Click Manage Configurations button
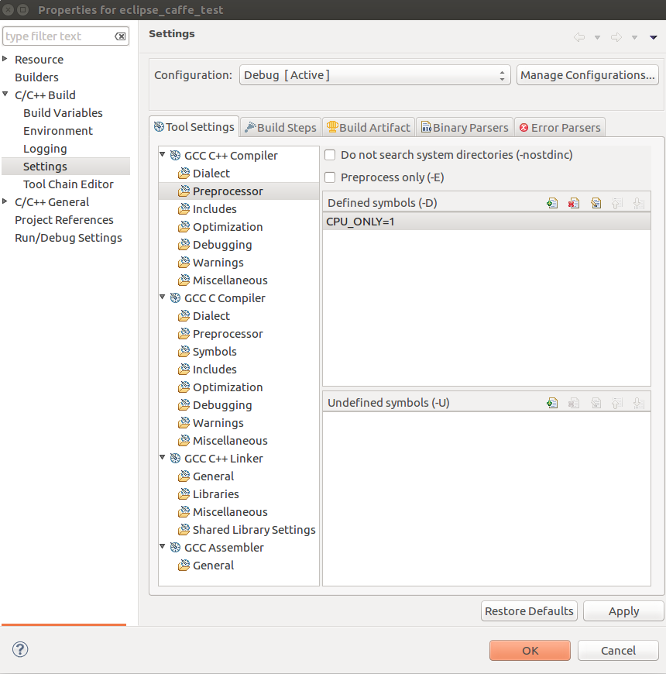Screen dimensions: 666x674 click(587, 75)
